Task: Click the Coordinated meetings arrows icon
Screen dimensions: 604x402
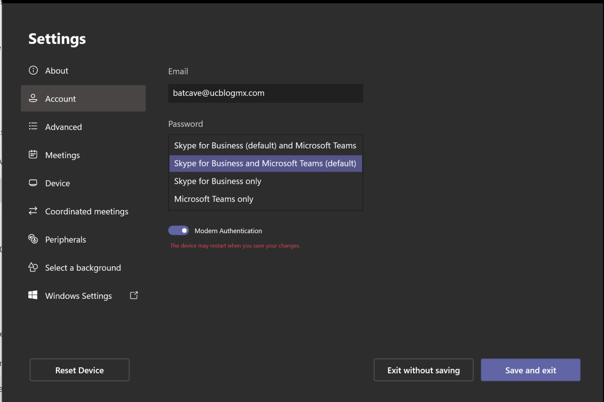Action: 33,211
